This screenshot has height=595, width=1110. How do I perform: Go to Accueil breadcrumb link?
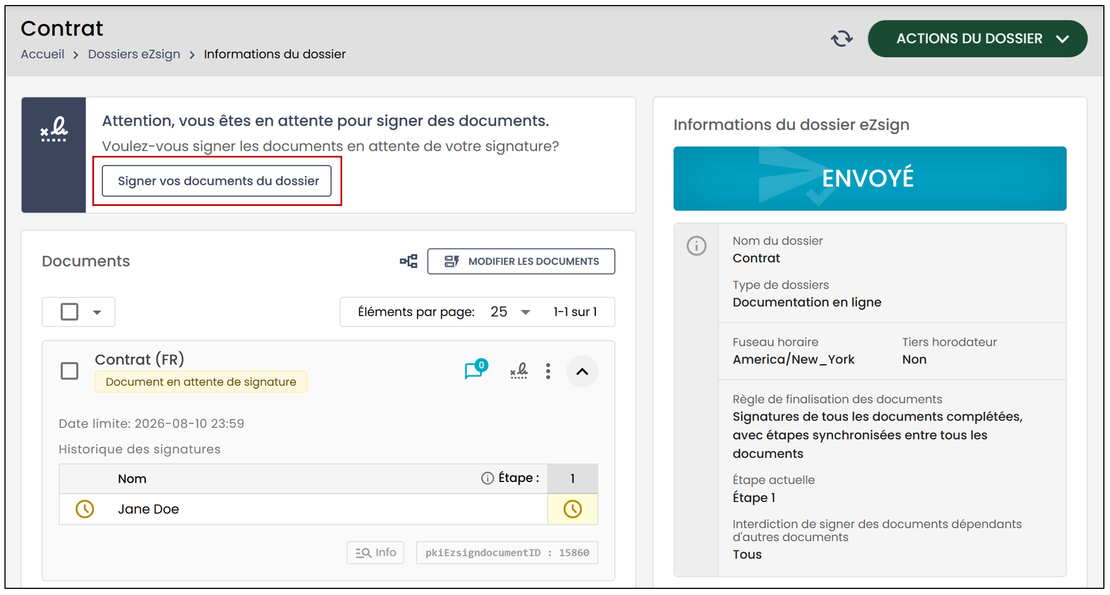coord(43,54)
